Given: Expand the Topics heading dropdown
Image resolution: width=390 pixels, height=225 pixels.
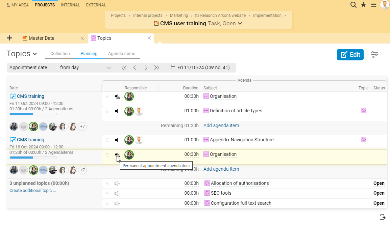Looking at the screenshot, I should [34, 54].
